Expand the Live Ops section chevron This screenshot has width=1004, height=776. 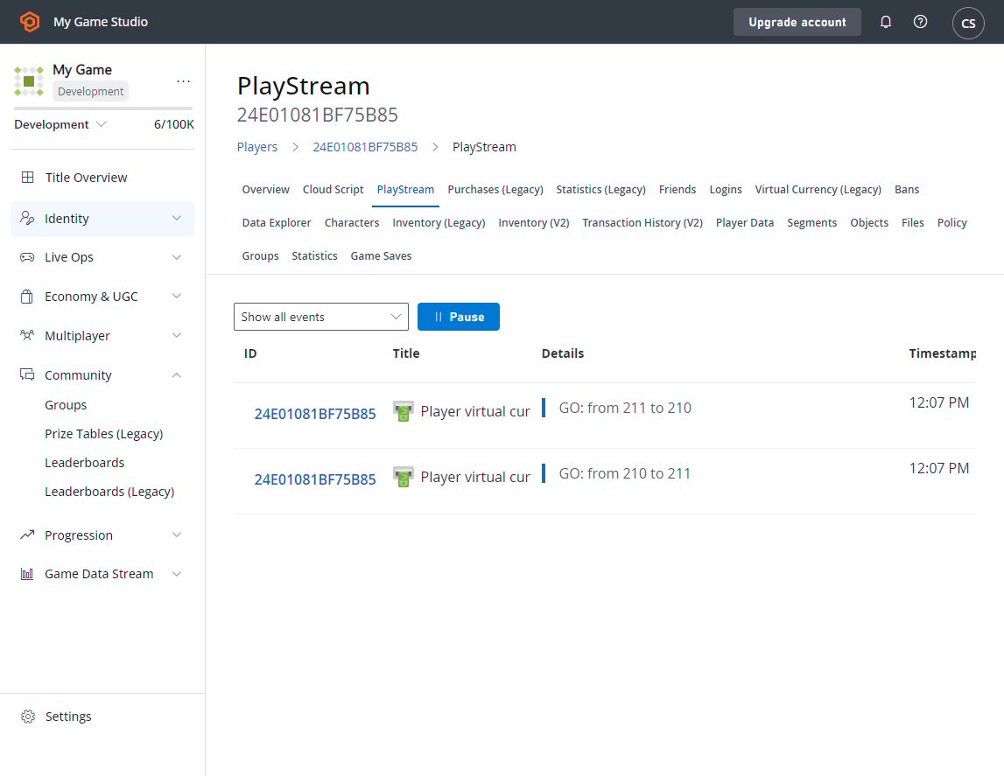177,257
